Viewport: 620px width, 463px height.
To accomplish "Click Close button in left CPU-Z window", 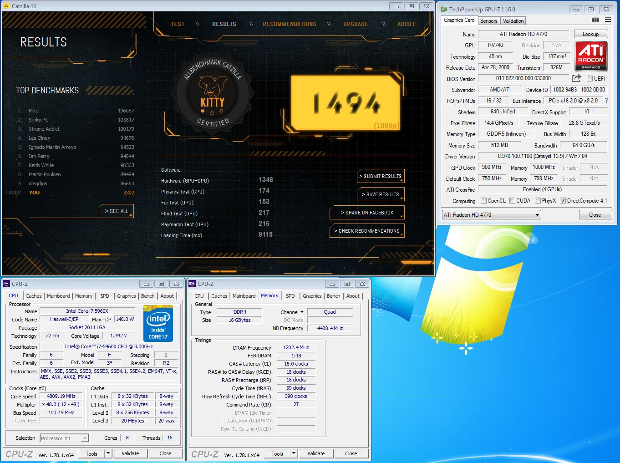I will click(x=165, y=453).
